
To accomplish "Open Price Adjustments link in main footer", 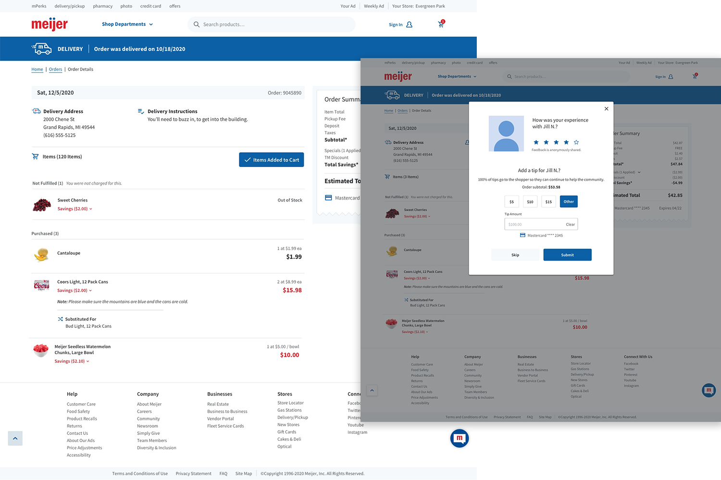I will (85, 448).
